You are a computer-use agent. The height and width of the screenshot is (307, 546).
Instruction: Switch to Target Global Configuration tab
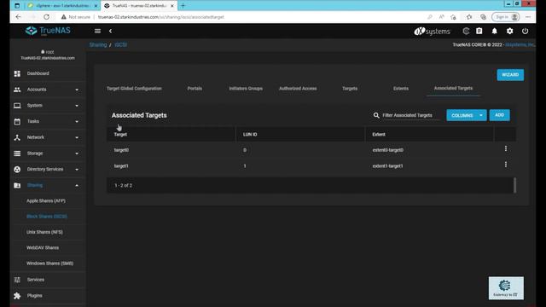click(x=134, y=89)
